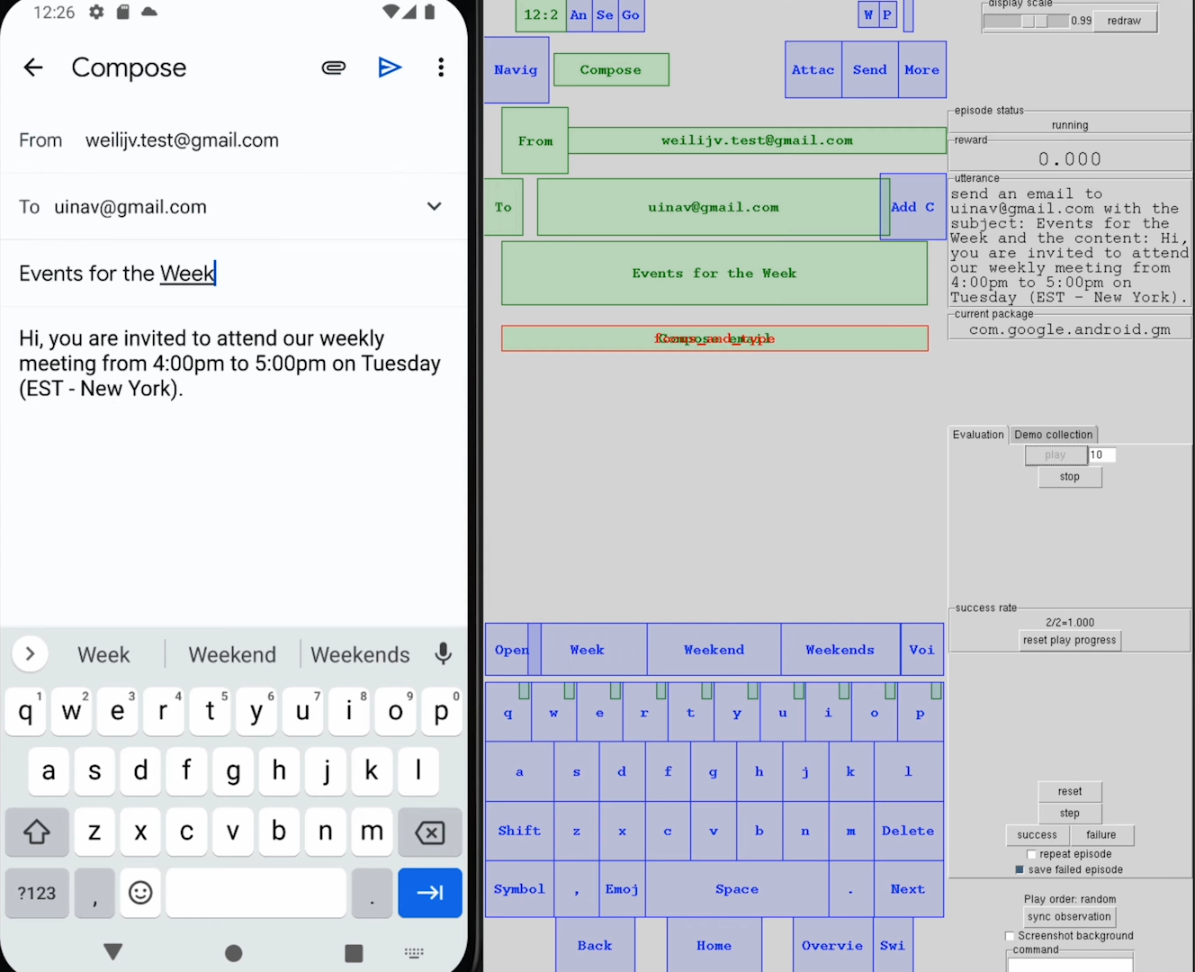
Task: Click reset play progress button
Action: point(1070,641)
